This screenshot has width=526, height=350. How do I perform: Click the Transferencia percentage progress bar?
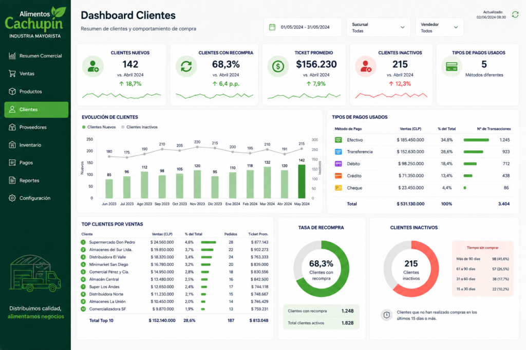(x=473, y=152)
